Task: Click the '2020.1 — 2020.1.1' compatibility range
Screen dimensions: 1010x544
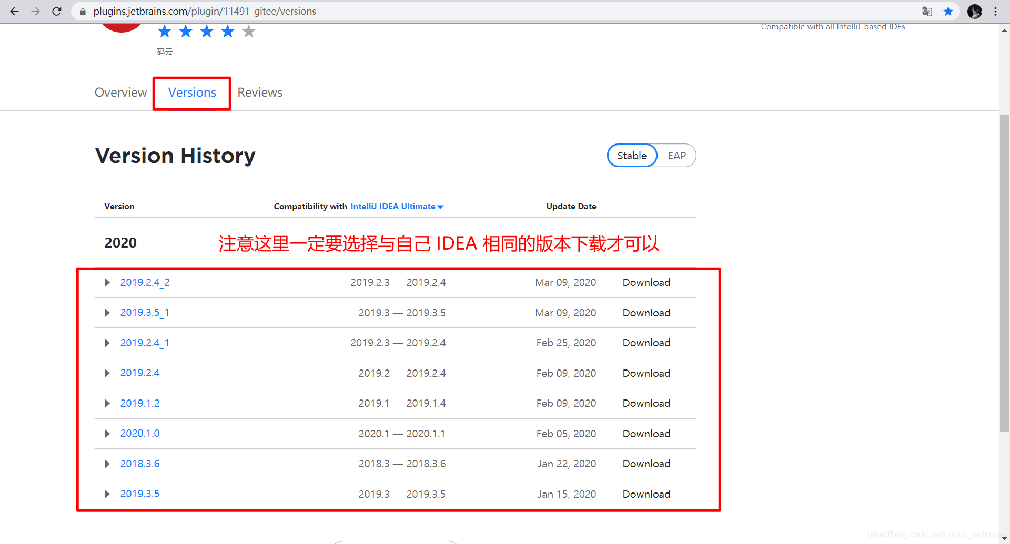Action: click(x=402, y=434)
